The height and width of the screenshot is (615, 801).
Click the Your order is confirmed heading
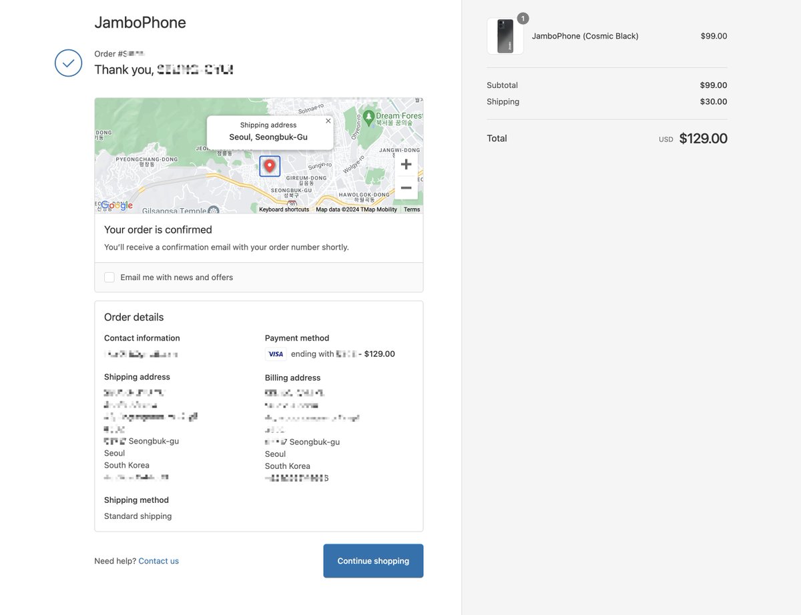158,229
